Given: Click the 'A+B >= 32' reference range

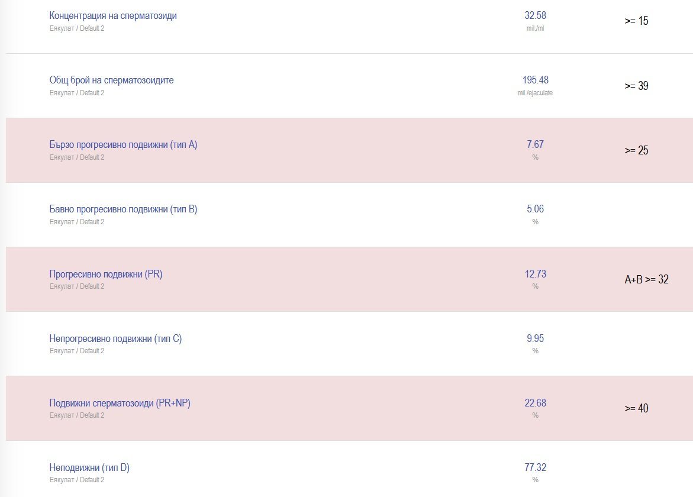Looking at the screenshot, I should (646, 280).
